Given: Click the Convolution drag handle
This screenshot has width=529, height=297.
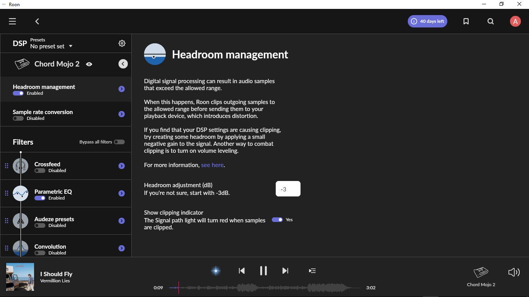Looking at the screenshot, I should pos(7,248).
